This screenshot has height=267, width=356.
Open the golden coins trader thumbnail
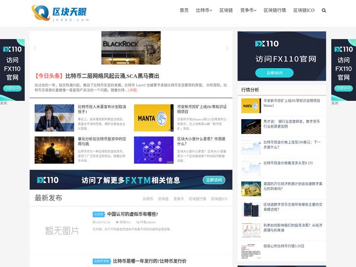click(54, 150)
